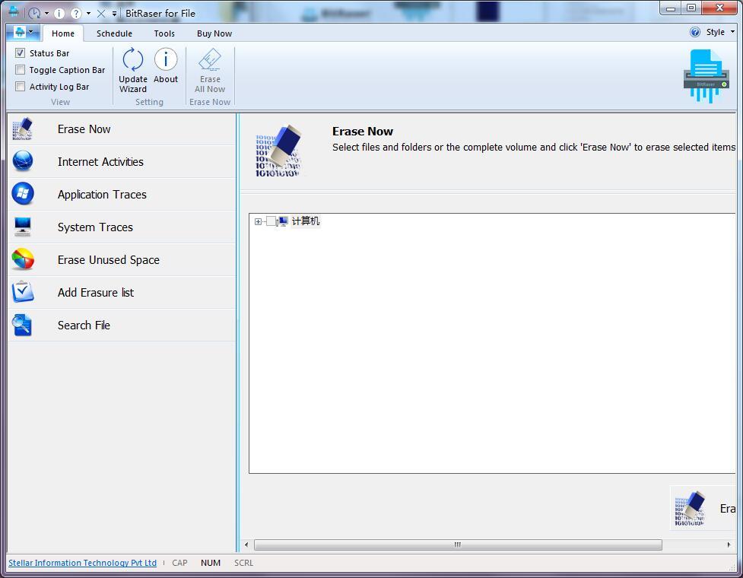Click the Erase Now button at bottom right

(x=703, y=508)
